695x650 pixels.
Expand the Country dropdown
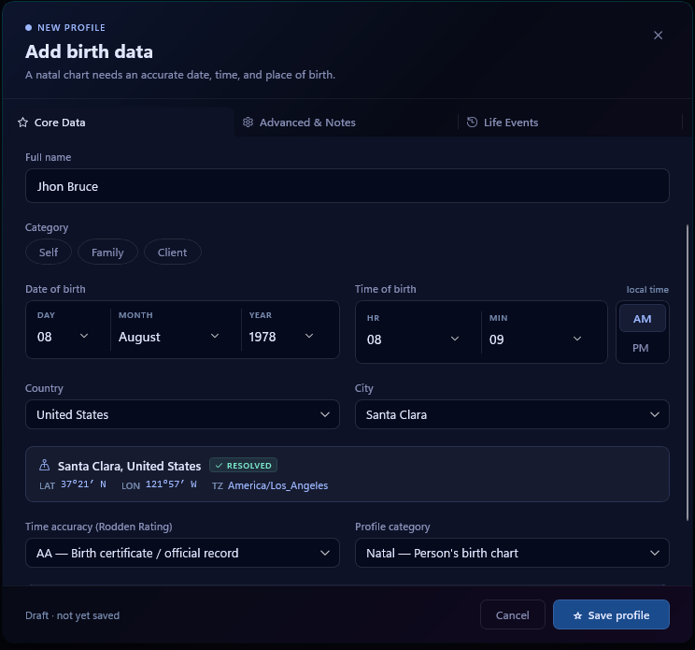[182, 414]
